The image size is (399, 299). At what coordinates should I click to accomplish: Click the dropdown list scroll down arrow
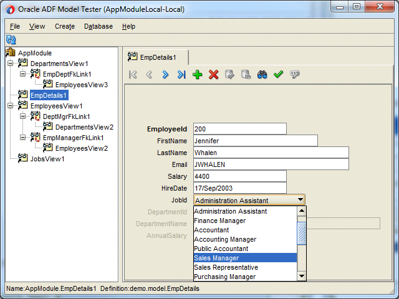pyautogui.click(x=302, y=276)
